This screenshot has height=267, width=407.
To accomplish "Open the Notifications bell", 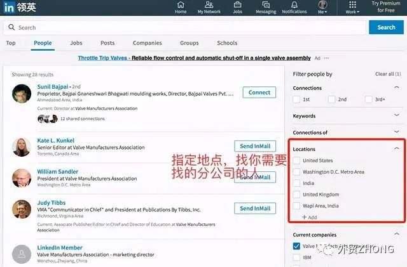I will pyautogui.click(x=294, y=8).
